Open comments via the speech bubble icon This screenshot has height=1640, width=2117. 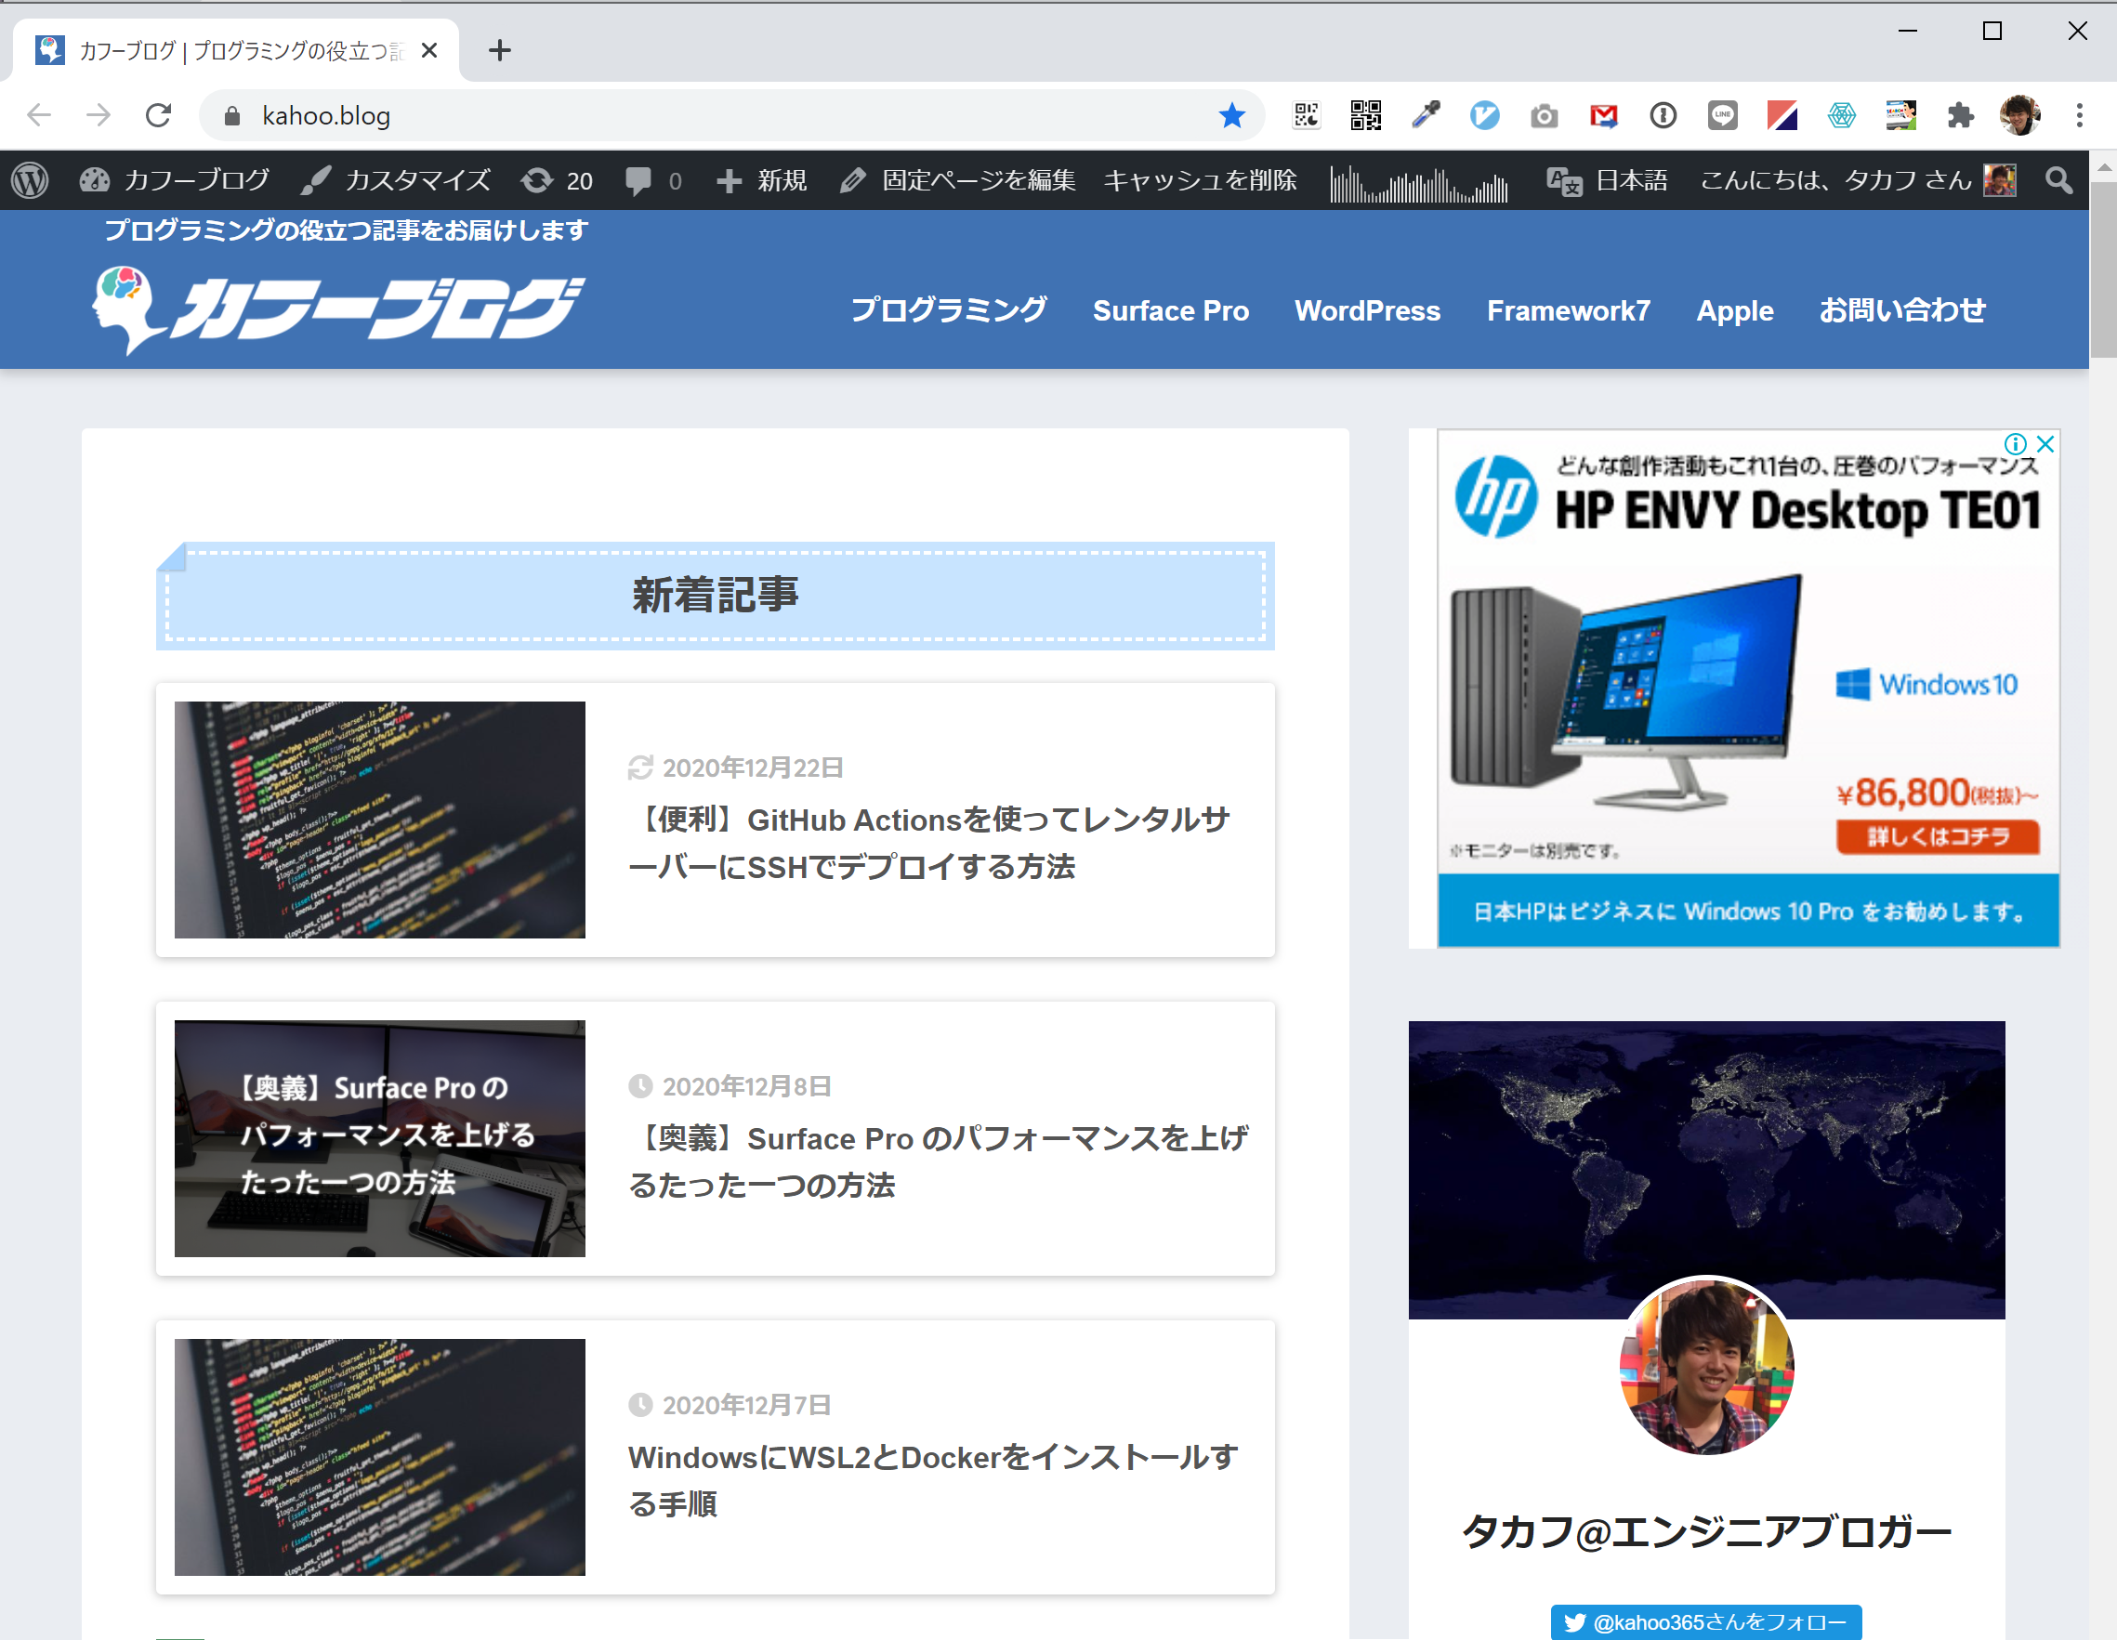click(639, 179)
